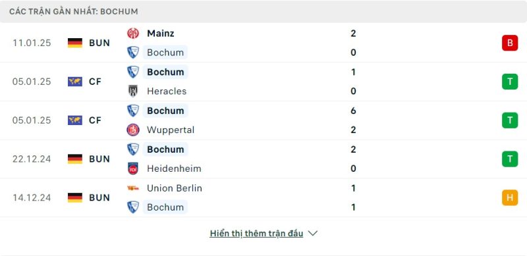Screen dimensions: 527x256
Task: Select the Wuppertal team name
Action: click(171, 130)
